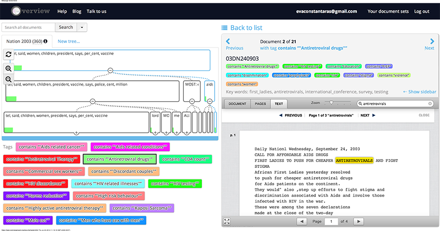This screenshot has width=440, height=231.
Task: Click the Search all documents field
Action: click(28, 27)
